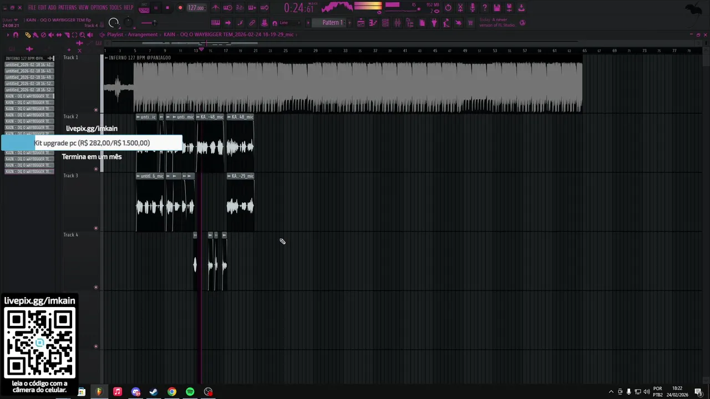710x399 pixels.
Task: Select the Mute tool in playlist toolbar
Action: coord(51,35)
